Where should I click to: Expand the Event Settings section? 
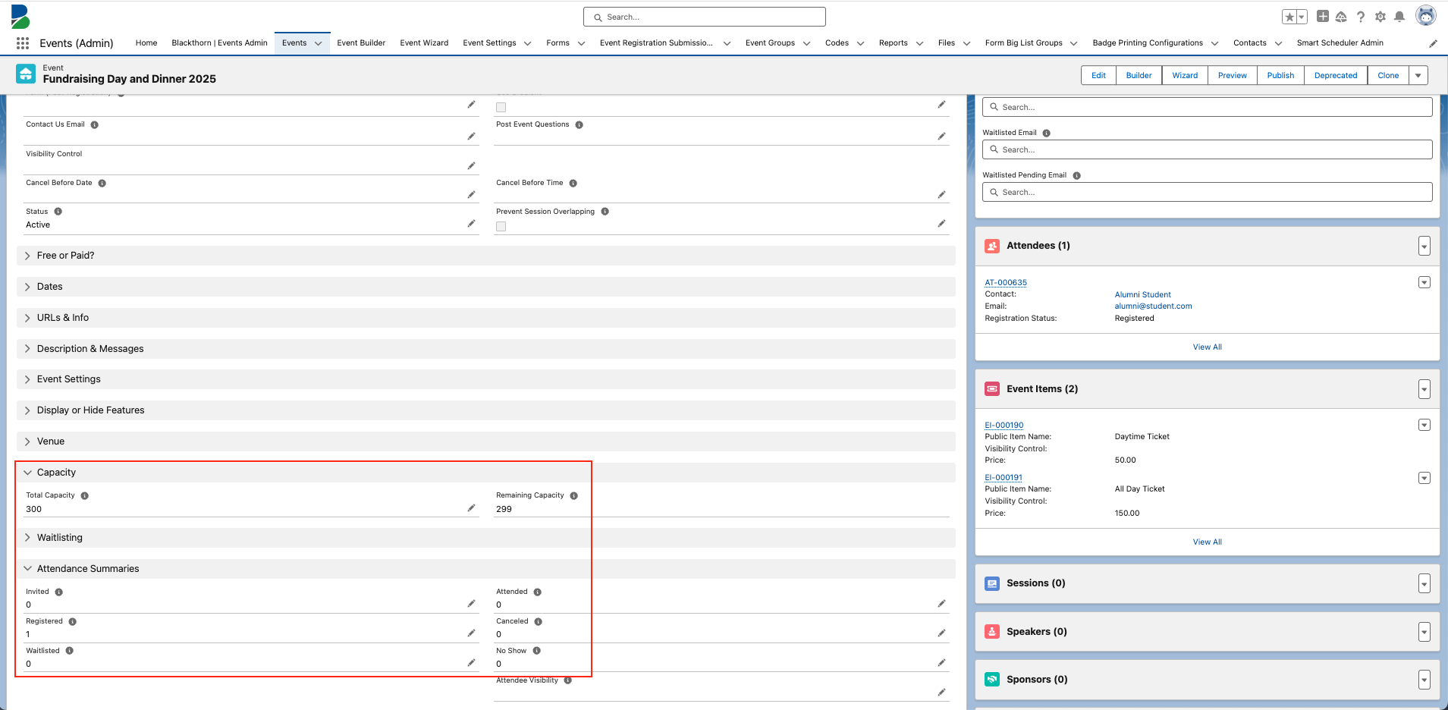[x=485, y=379]
